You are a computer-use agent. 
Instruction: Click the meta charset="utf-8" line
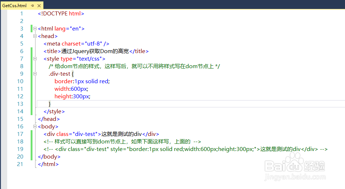tap(76, 44)
